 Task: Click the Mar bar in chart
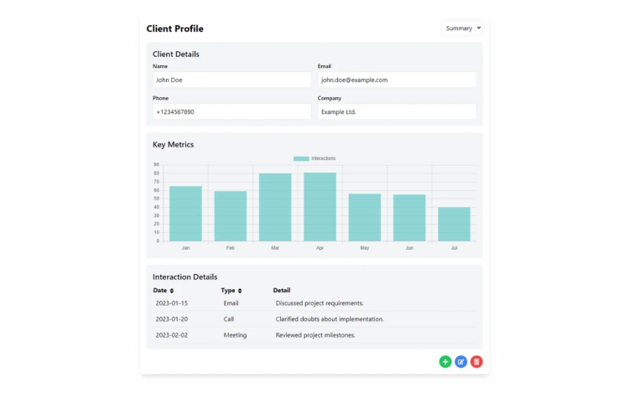[275, 207]
